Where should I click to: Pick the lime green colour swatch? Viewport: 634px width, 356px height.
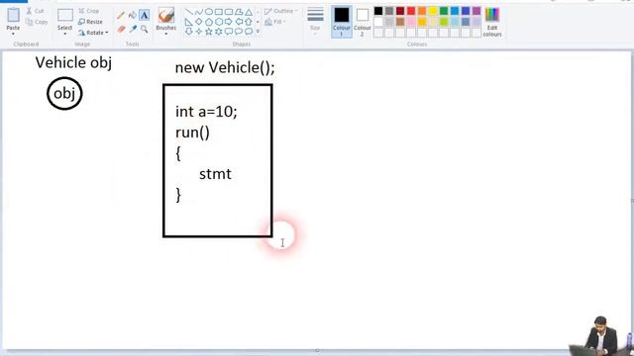click(x=444, y=22)
